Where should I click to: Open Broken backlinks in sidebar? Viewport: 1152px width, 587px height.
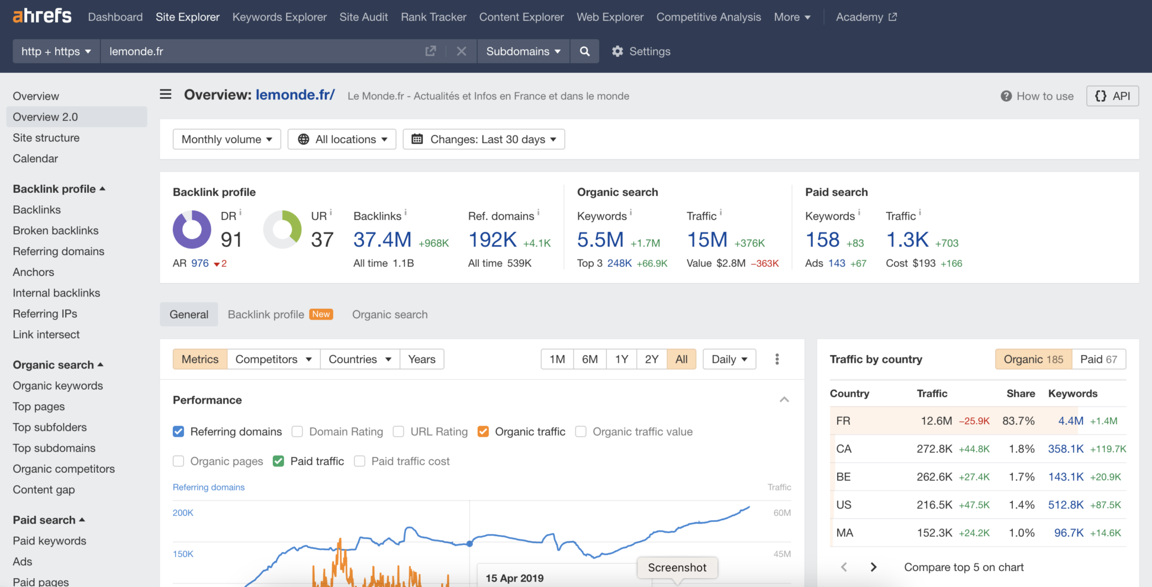coord(56,231)
